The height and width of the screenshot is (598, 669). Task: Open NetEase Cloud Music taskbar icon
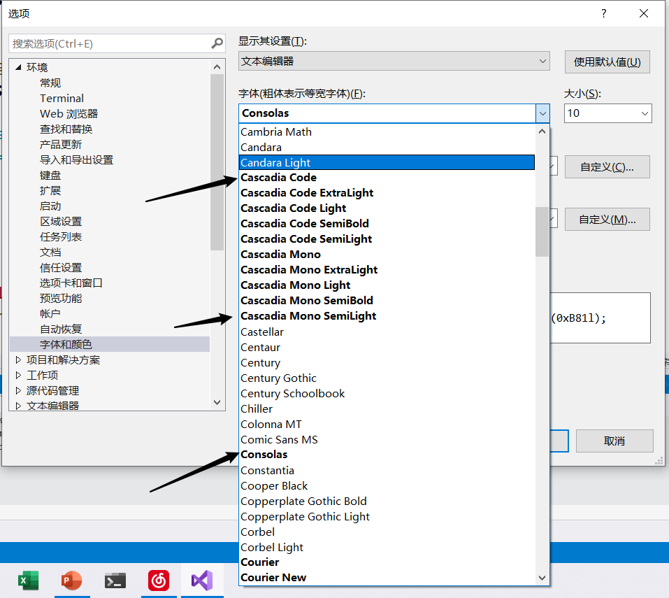coord(159,581)
